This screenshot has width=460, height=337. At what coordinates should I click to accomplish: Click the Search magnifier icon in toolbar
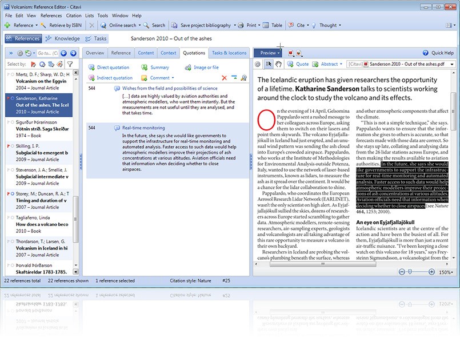coord(147,25)
